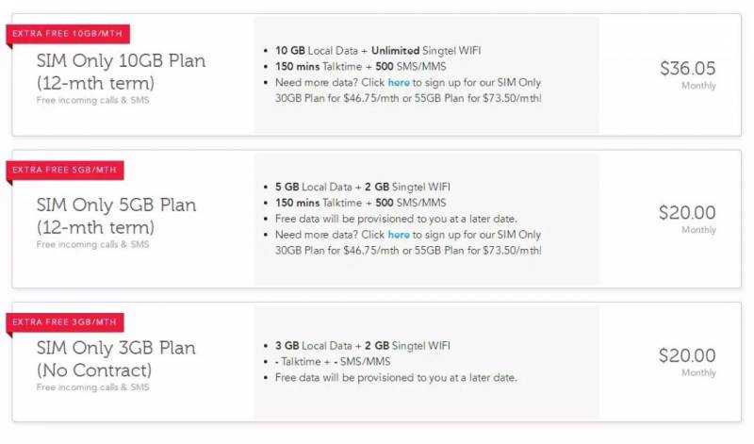Click the EXTRA FREE 5GB/MTH red badge
754x444 pixels.
tap(66, 170)
